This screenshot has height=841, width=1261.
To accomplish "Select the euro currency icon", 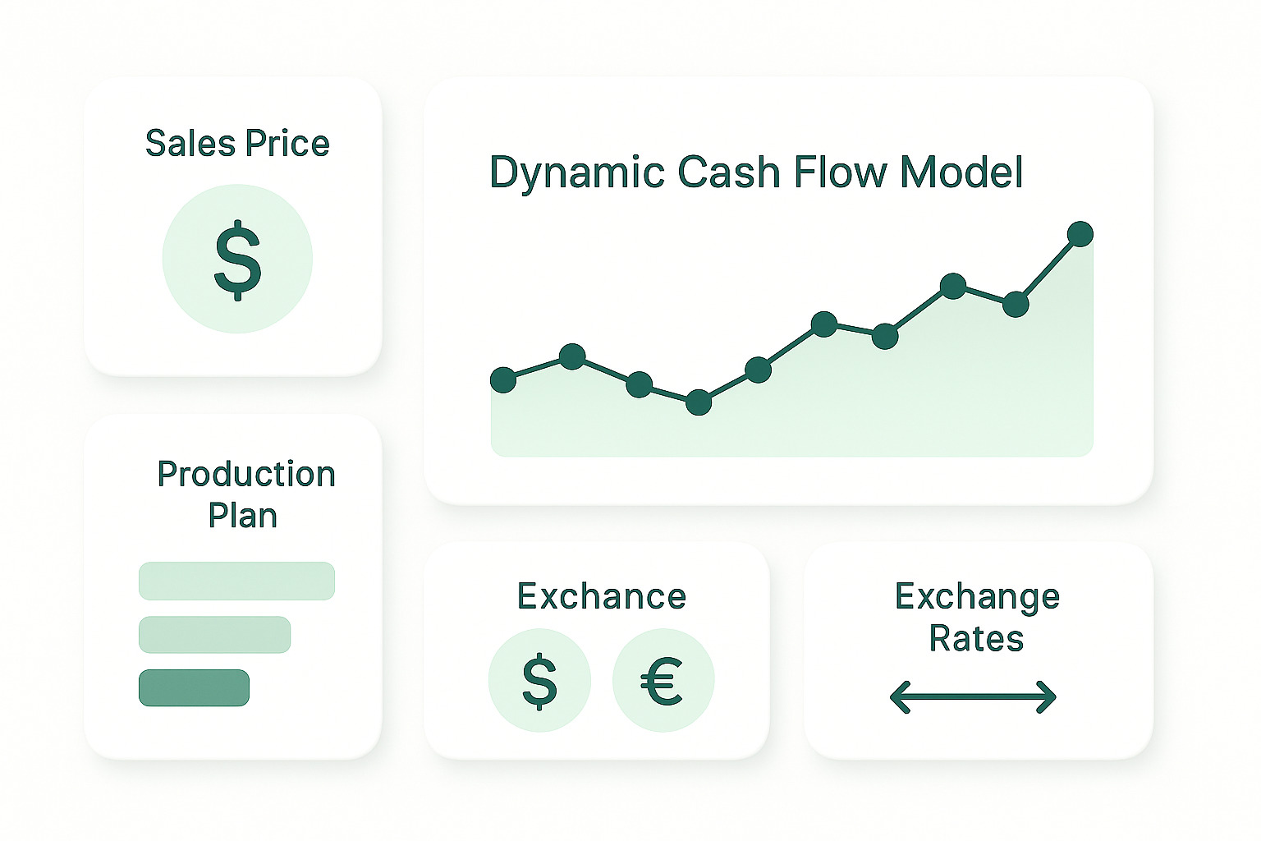I will (x=663, y=680).
